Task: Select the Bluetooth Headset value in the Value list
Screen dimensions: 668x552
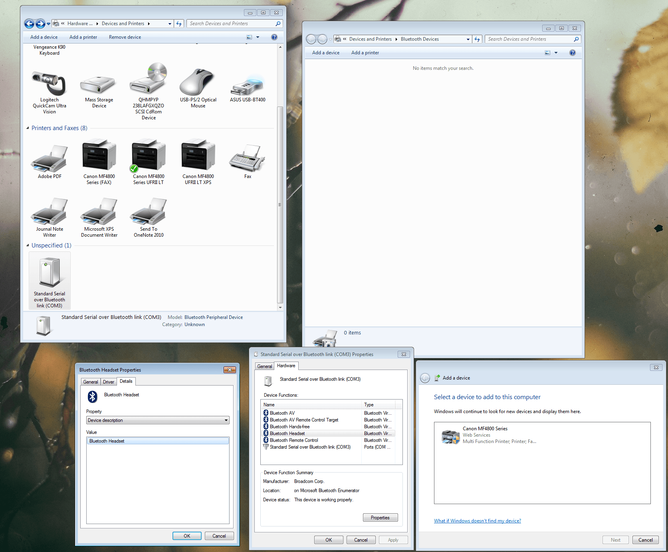Action: coord(158,441)
